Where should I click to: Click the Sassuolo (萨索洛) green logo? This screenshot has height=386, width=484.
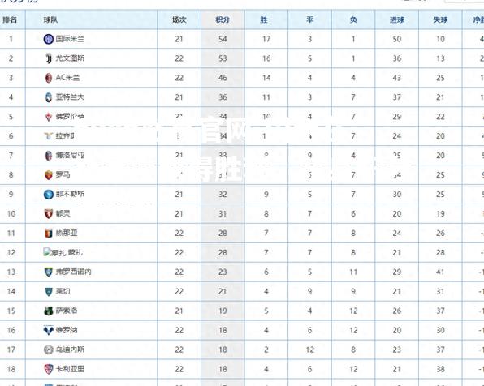tap(49, 311)
